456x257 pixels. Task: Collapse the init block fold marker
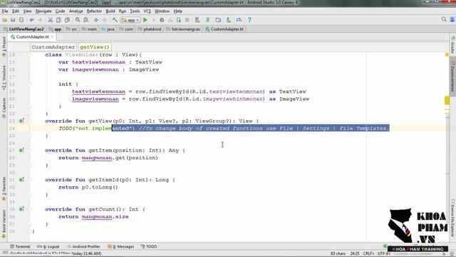click(x=30, y=84)
